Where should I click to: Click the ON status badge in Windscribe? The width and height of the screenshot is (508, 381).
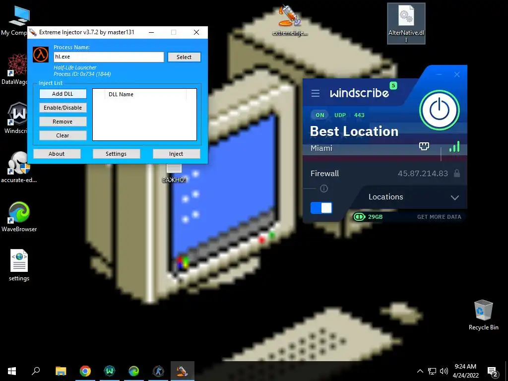pyautogui.click(x=320, y=115)
